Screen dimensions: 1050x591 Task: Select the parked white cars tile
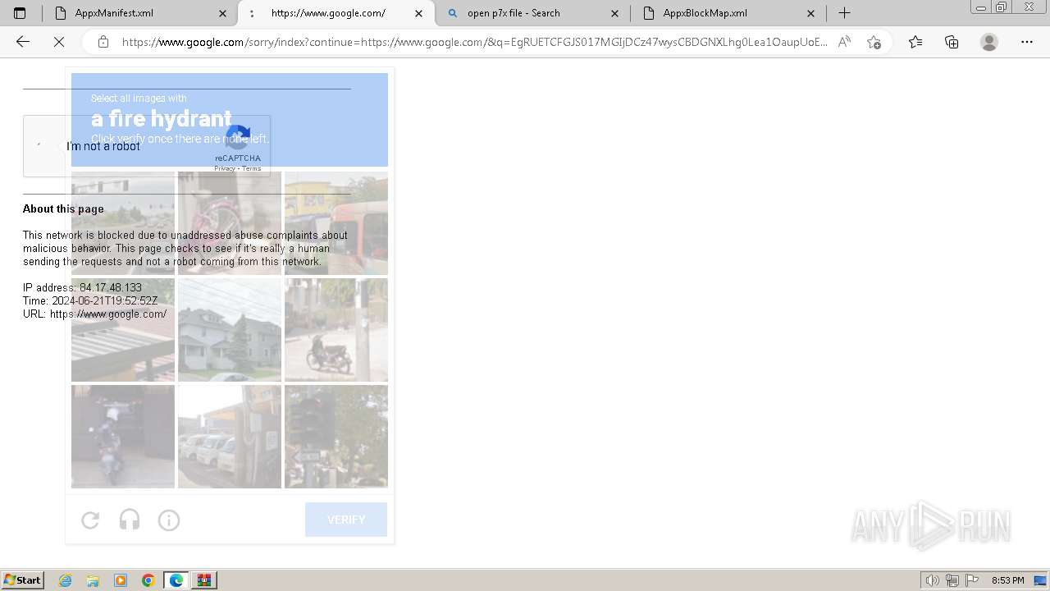(230, 437)
